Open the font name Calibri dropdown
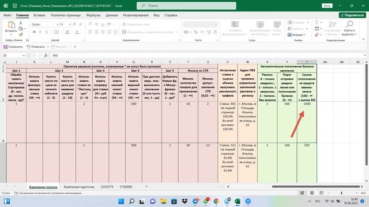Screen dimensions: 369x207 [57, 24]
